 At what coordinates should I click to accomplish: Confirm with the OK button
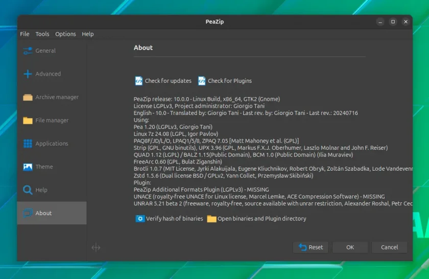[350, 247]
